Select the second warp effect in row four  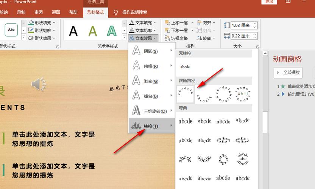point(204,178)
